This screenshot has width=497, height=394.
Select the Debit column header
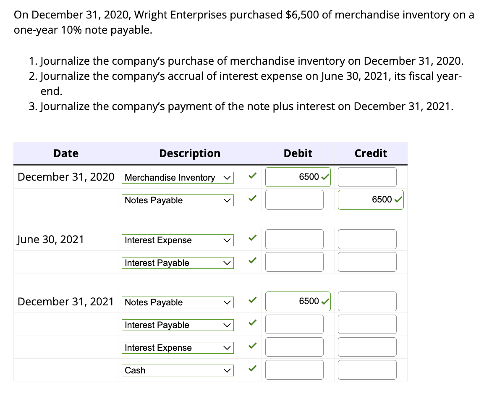click(298, 153)
